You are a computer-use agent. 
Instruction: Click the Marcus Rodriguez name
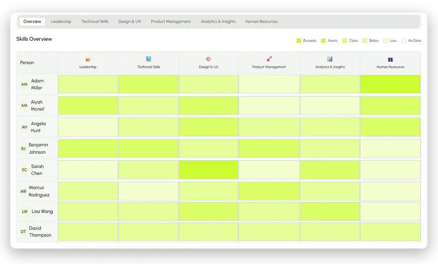pos(39,191)
